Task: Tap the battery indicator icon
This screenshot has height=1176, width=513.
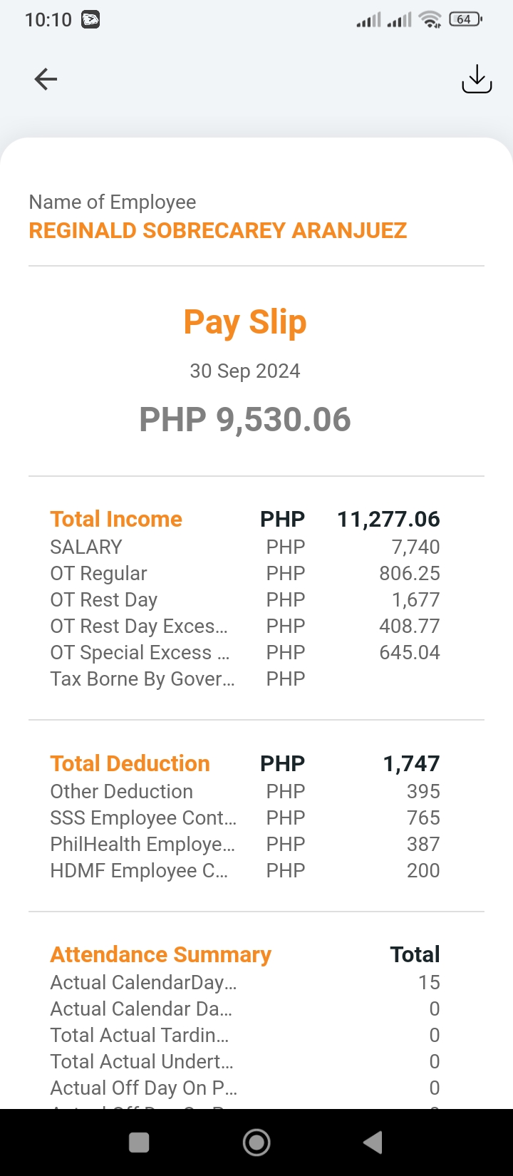Action: click(465, 20)
